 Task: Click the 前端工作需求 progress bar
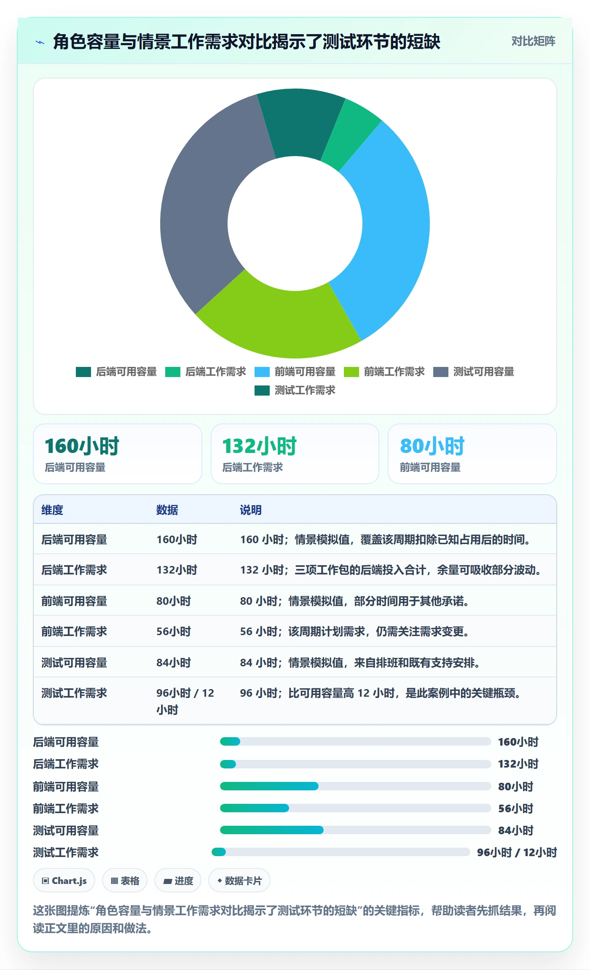(355, 808)
